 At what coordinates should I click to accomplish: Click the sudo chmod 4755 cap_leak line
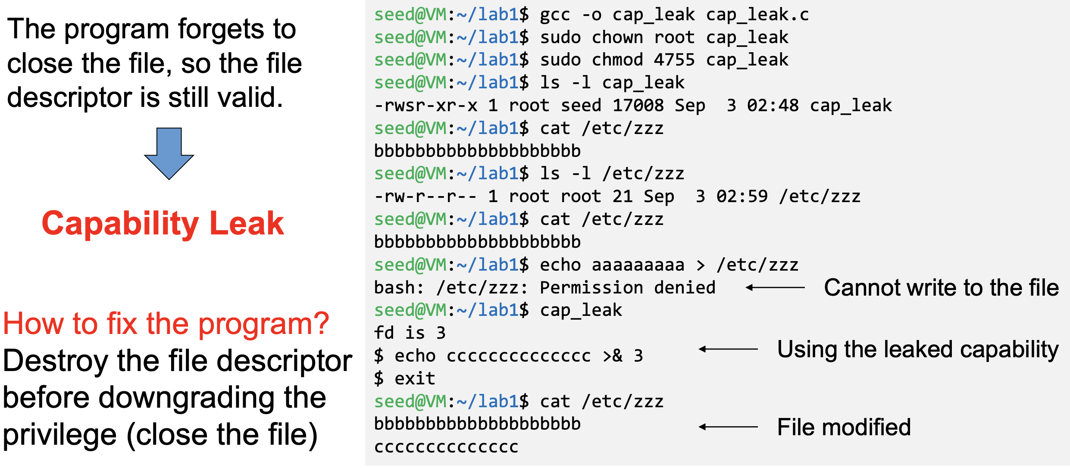pyautogui.click(x=581, y=60)
